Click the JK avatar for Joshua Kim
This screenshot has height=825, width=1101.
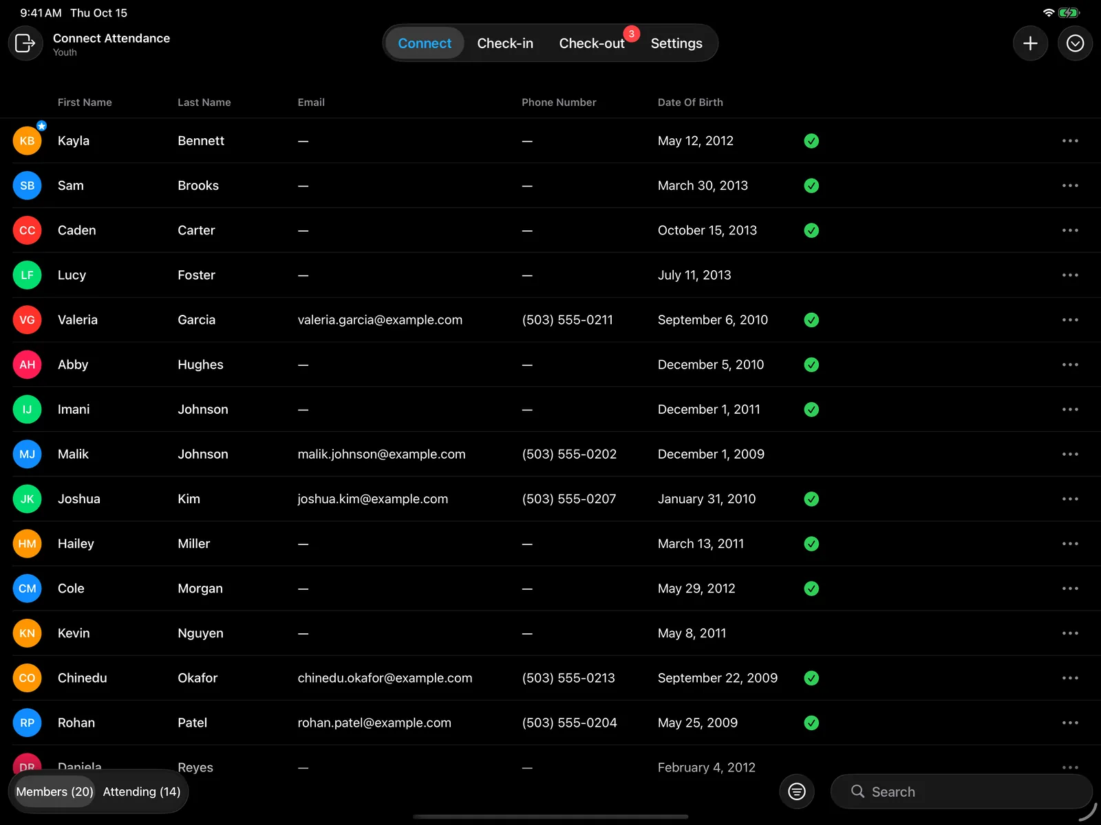click(28, 498)
